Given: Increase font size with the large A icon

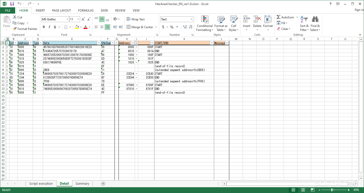Looking at the screenshot, I should point(83,19).
